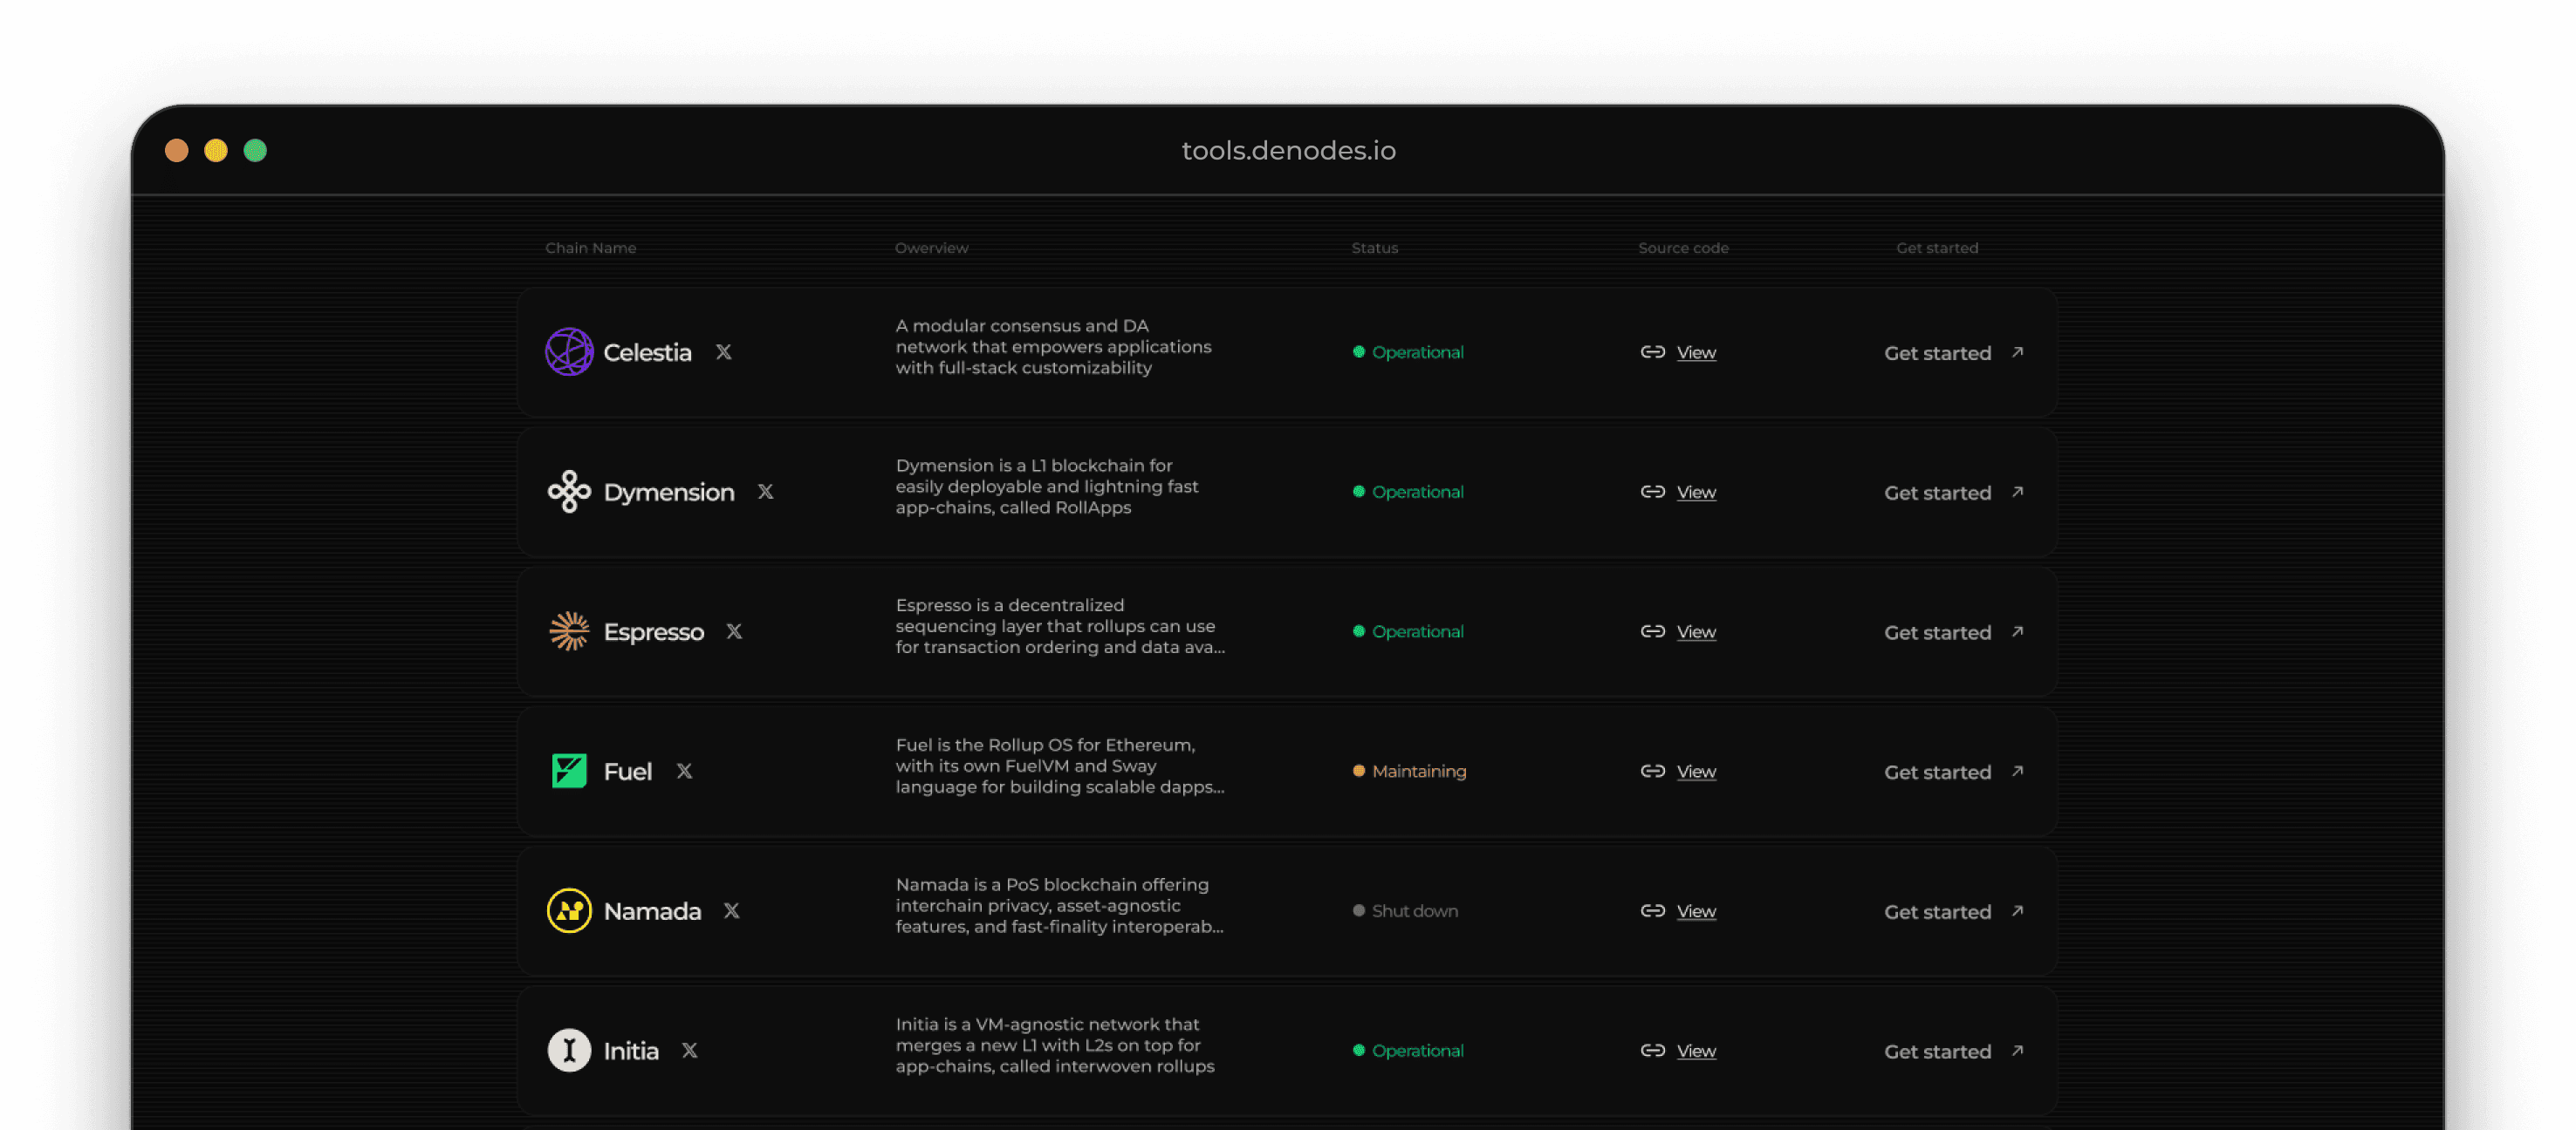This screenshot has height=1130, width=2576.
Task: Click the yellow Namada logo
Action: click(x=569, y=911)
